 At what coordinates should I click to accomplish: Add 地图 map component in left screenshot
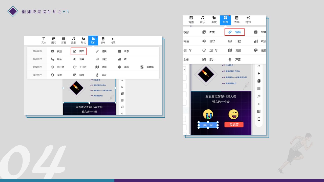pyautogui.click(x=101, y=67)
